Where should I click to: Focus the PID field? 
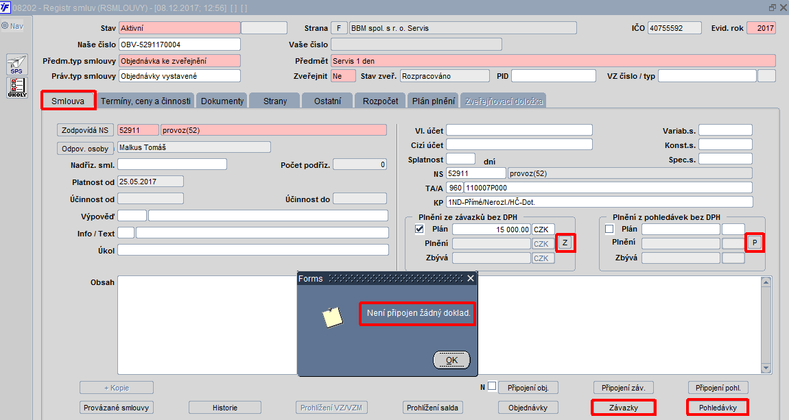pyautogui.click(x=554, y=76)
